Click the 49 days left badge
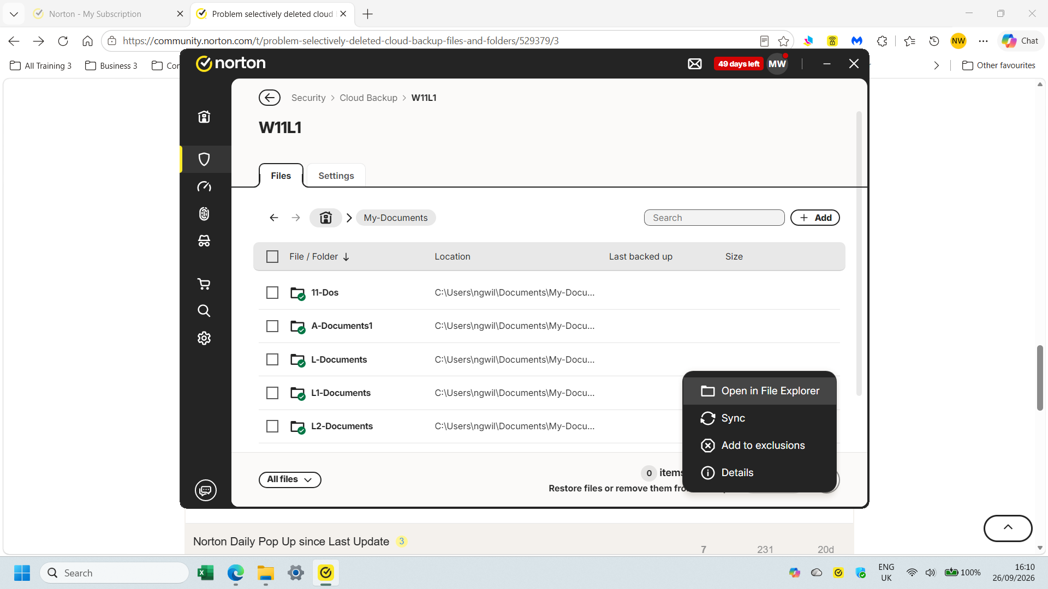 click(x=739, y=64)
